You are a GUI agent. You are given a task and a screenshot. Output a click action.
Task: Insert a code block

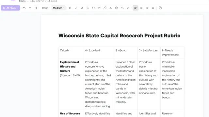point(99,8)
